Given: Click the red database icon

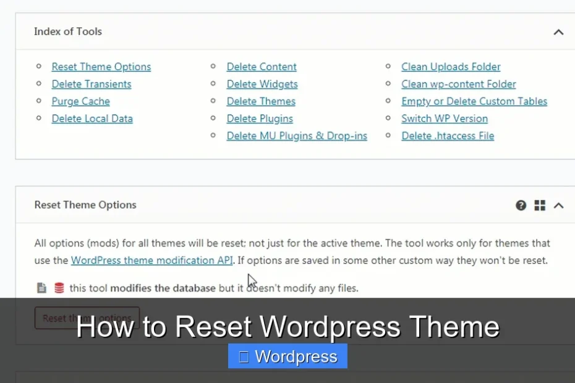Looking at the screenshot, I should [59, 288].
